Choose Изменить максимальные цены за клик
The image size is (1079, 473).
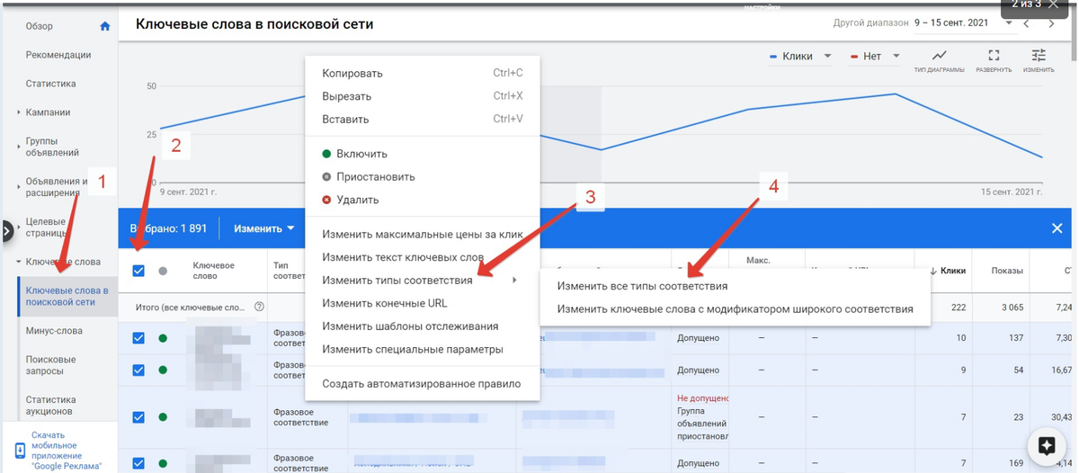422,234
